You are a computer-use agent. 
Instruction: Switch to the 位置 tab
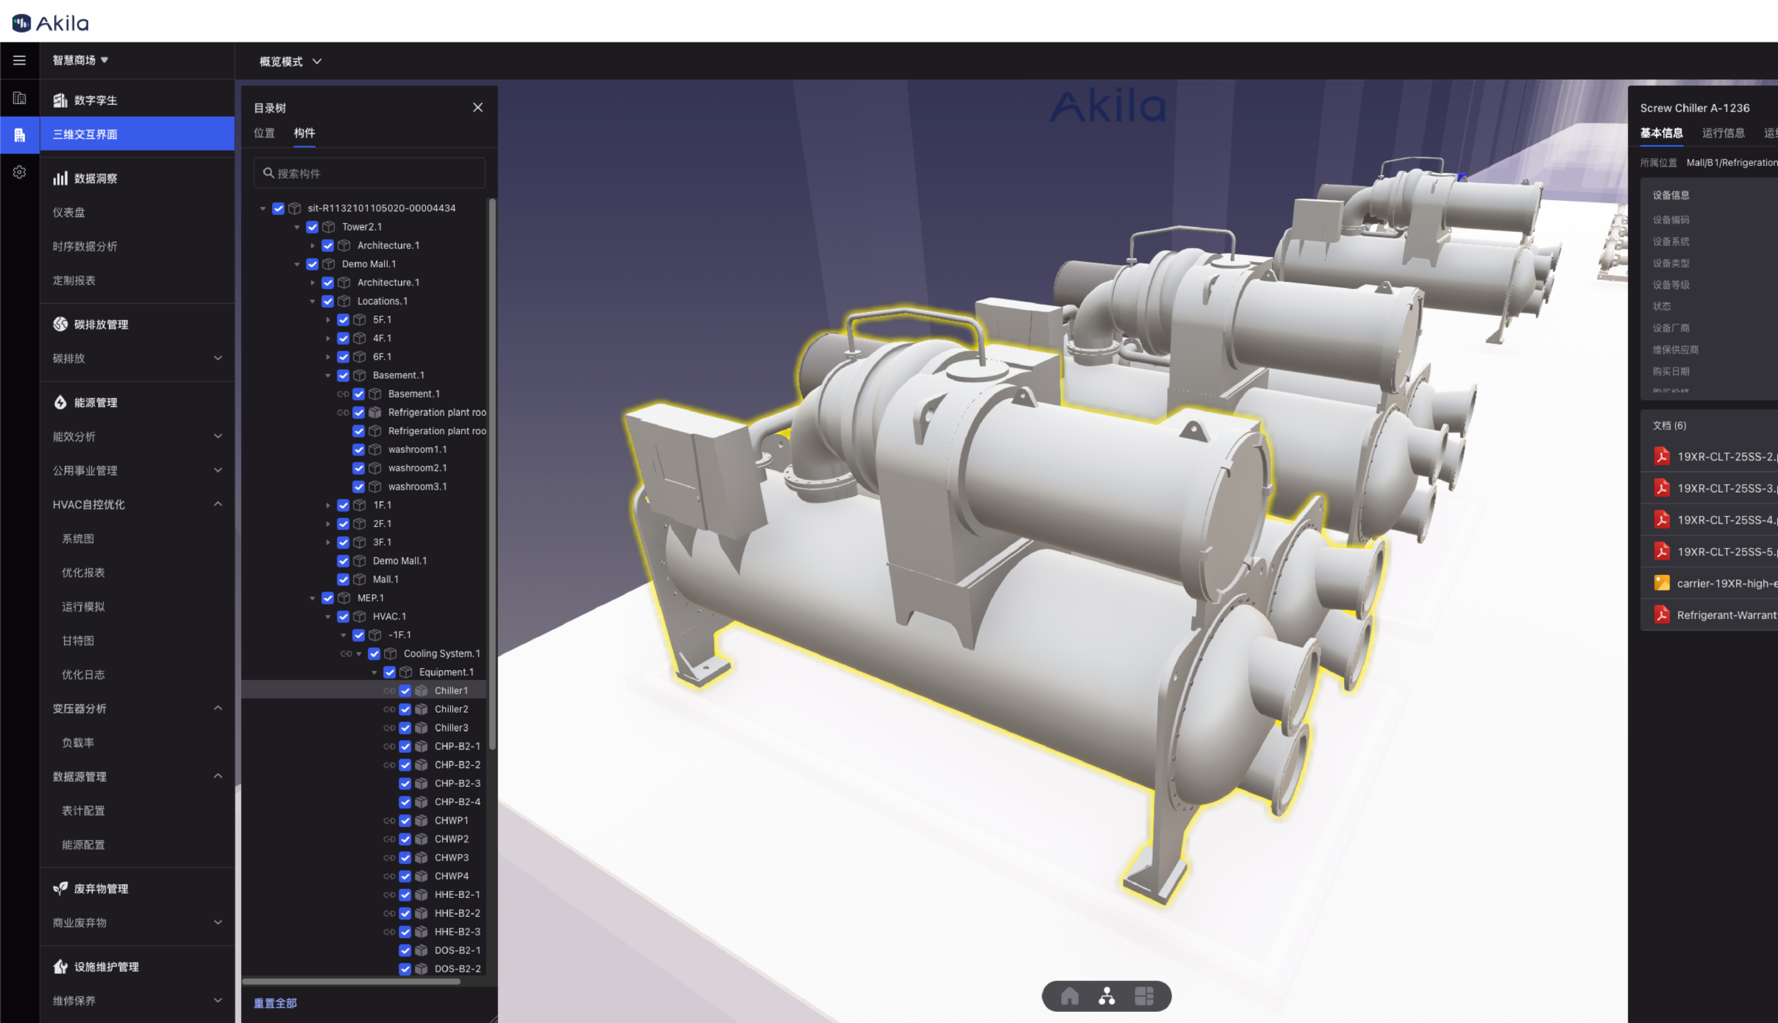(x=264, y=133)
